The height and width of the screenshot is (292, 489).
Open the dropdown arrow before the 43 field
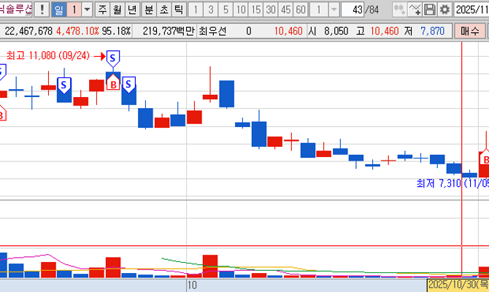point(334,9)
